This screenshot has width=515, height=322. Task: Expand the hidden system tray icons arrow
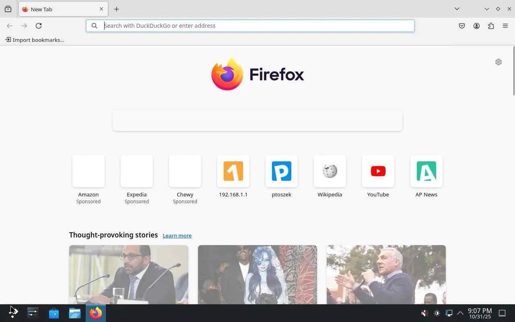[460, 313]
